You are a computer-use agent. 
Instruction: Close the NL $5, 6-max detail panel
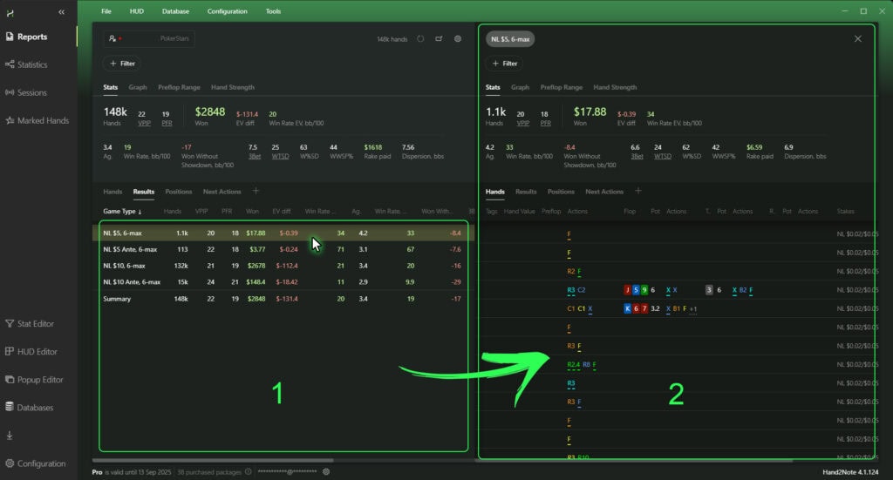click(857, 39)
